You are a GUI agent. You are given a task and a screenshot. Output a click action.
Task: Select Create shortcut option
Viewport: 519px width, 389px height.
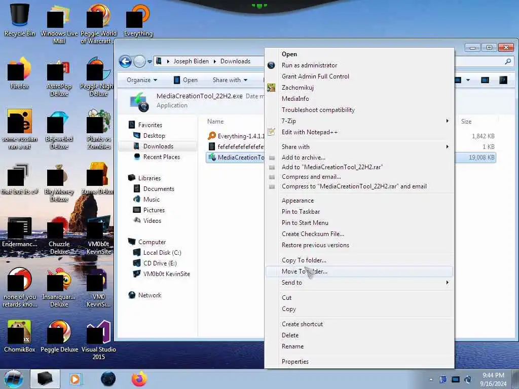point(359,324)
